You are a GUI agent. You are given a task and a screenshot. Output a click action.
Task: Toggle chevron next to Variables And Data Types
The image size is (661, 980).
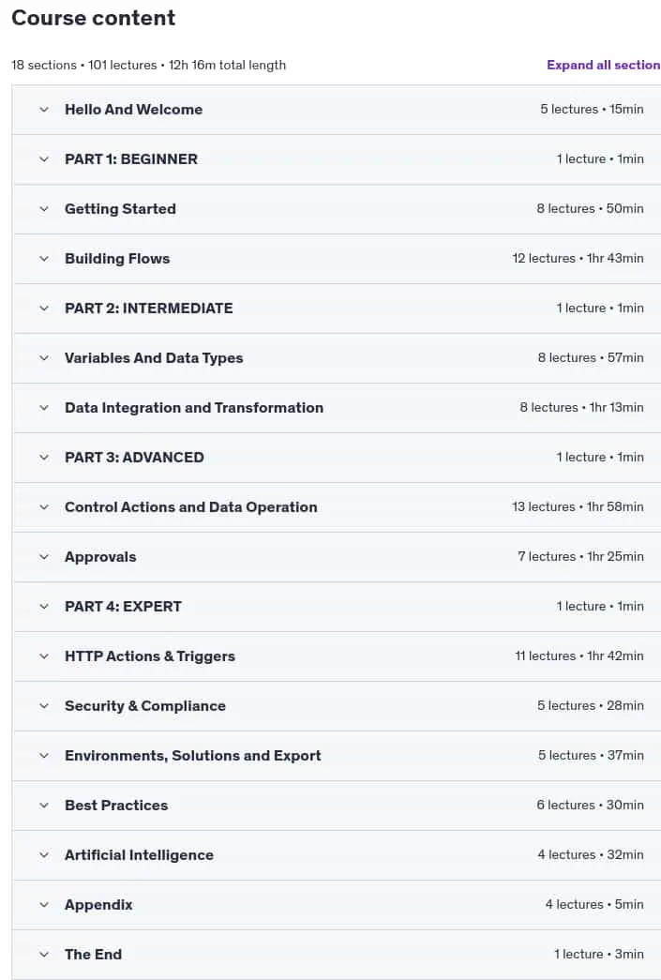point(44,358)
